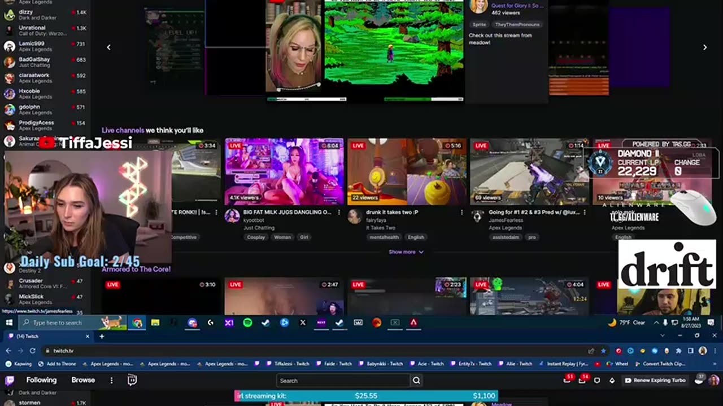
Task: Open Lamic999 channel in sidebar
Action: coord(44,46)
